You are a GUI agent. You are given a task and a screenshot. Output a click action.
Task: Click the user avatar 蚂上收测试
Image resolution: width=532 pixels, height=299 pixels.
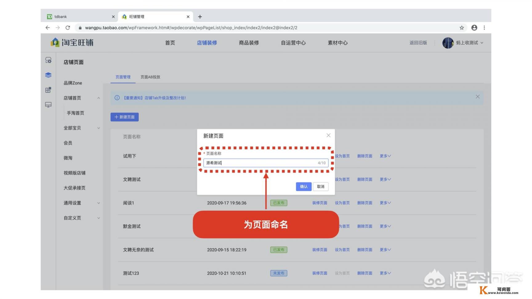[x=448, y=43]
